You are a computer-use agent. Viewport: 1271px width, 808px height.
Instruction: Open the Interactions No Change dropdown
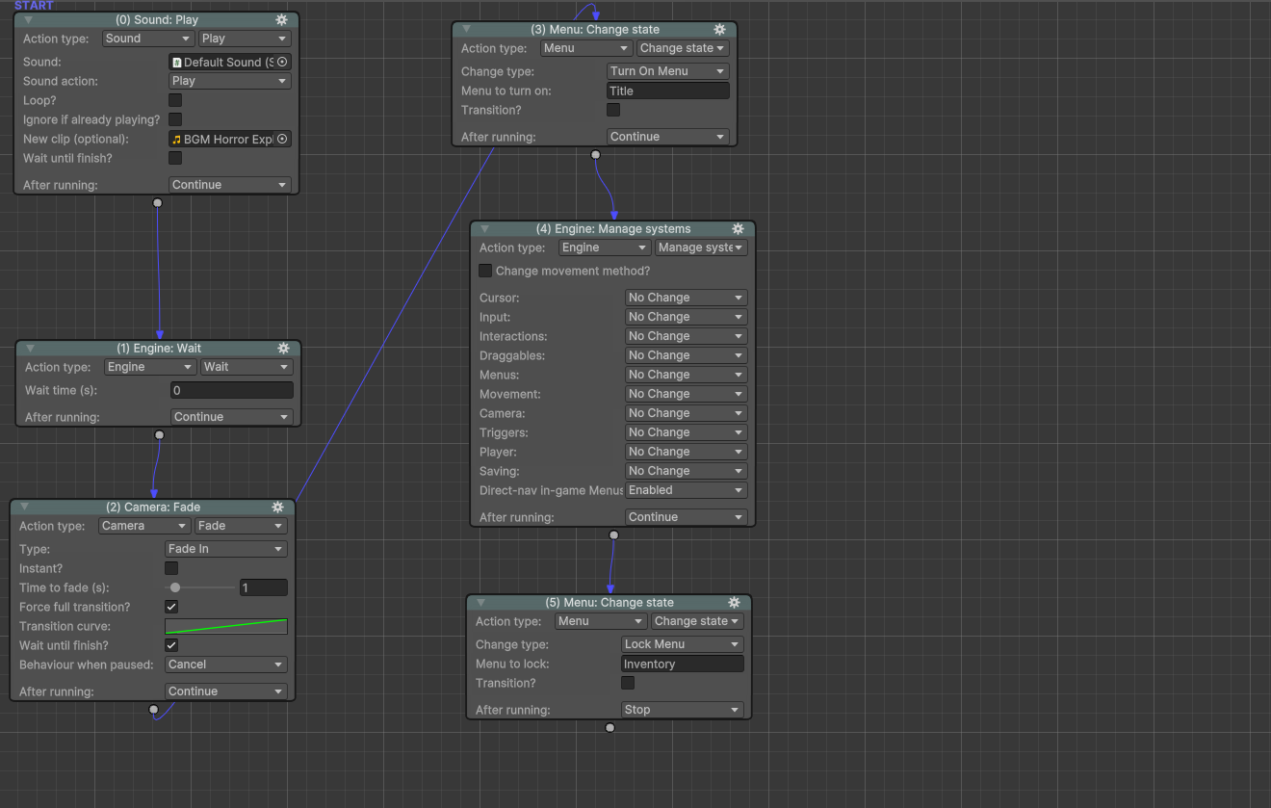click(686, 336)
